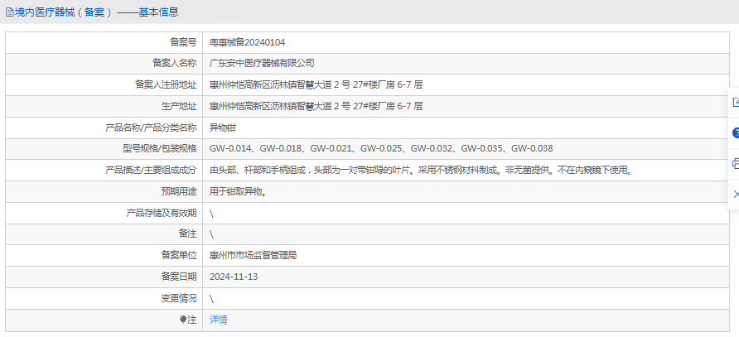Click the address in the 生产地址 row
This screenshot has height=337, width=739.
[316, 106]
